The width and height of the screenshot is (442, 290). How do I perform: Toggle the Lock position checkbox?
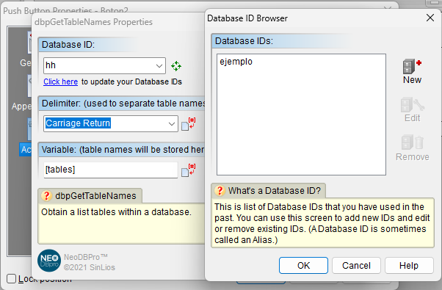pos(11,279)
